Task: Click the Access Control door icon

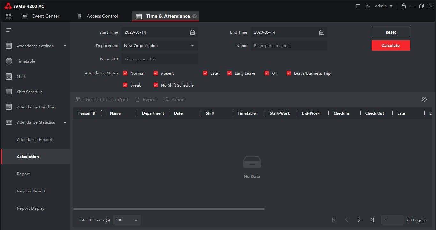Action: 79,16
